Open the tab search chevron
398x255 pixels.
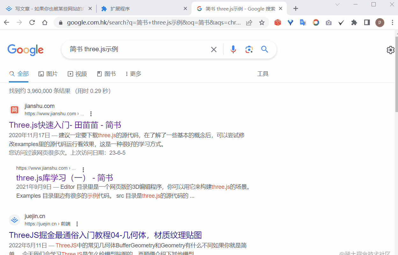click(x=337, y=4)
